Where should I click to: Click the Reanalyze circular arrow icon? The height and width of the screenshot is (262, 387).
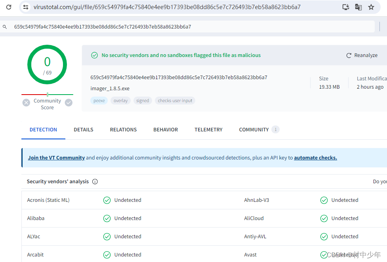point(349,55)
